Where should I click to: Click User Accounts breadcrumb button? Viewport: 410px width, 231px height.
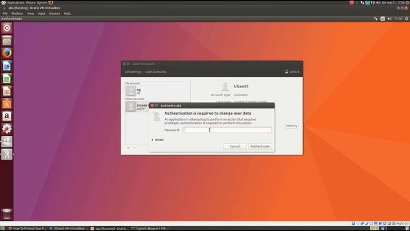click(156, 72)
